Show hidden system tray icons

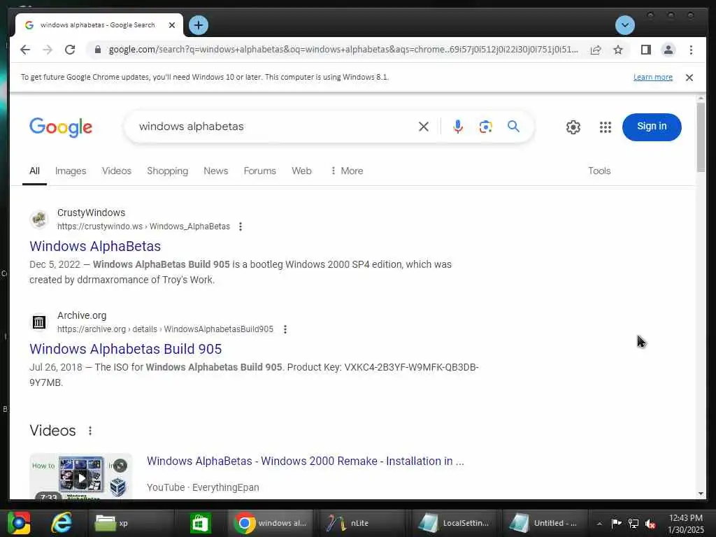click(x=599, y=524)
